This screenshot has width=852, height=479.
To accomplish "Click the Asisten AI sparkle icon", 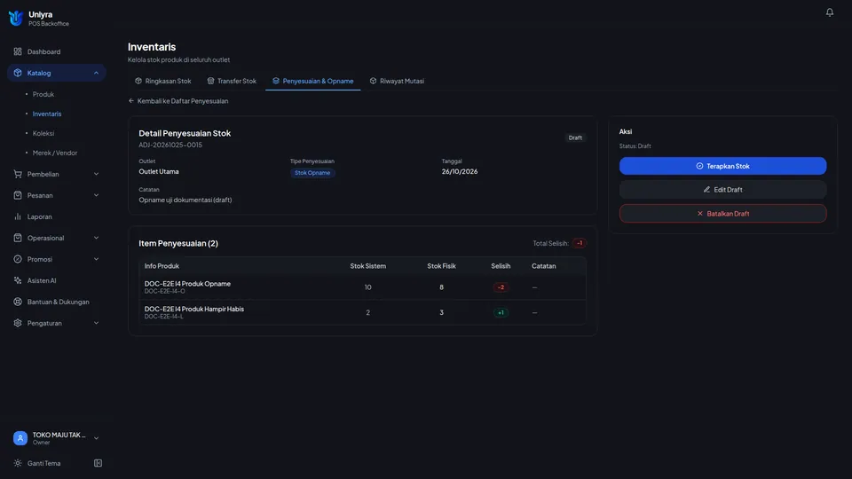I will pos(18,280).
